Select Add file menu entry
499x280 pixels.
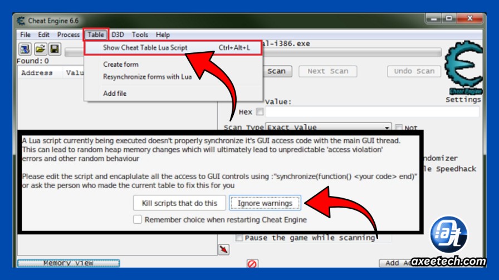[x=115, y=93]
